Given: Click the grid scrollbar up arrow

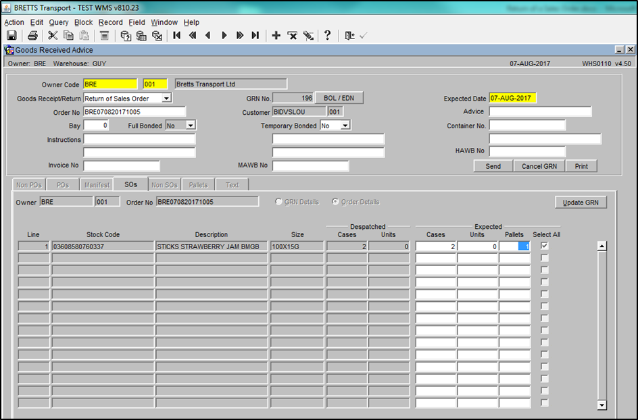Looking at the screenshot, I should point(602,246).
